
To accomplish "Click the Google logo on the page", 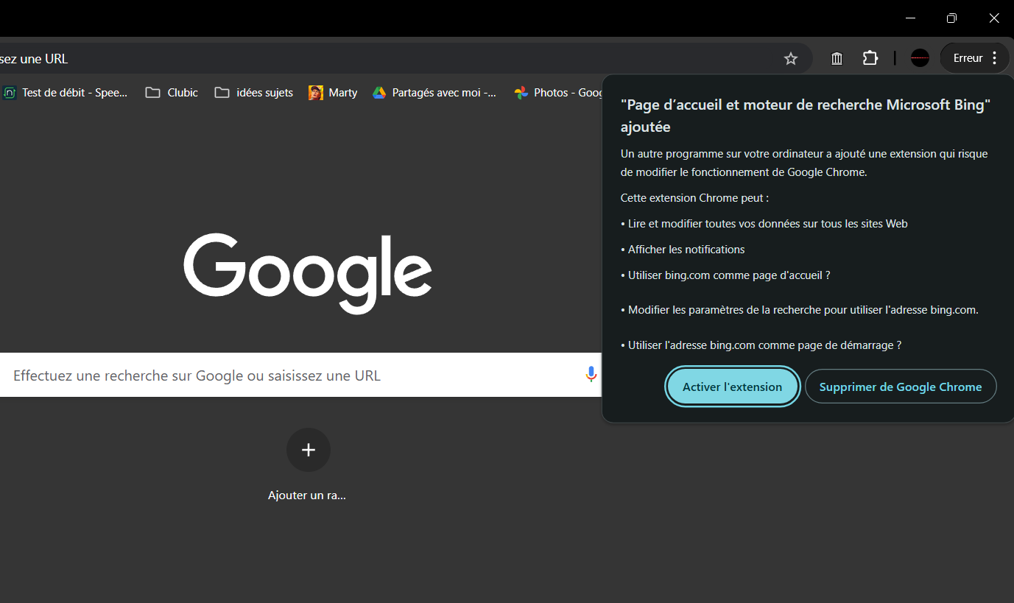I will (307, 275).
